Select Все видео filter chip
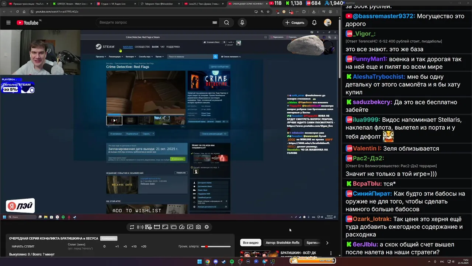This screenshot has height=266, width=472. pyautogui.click(x=251, y=243)
